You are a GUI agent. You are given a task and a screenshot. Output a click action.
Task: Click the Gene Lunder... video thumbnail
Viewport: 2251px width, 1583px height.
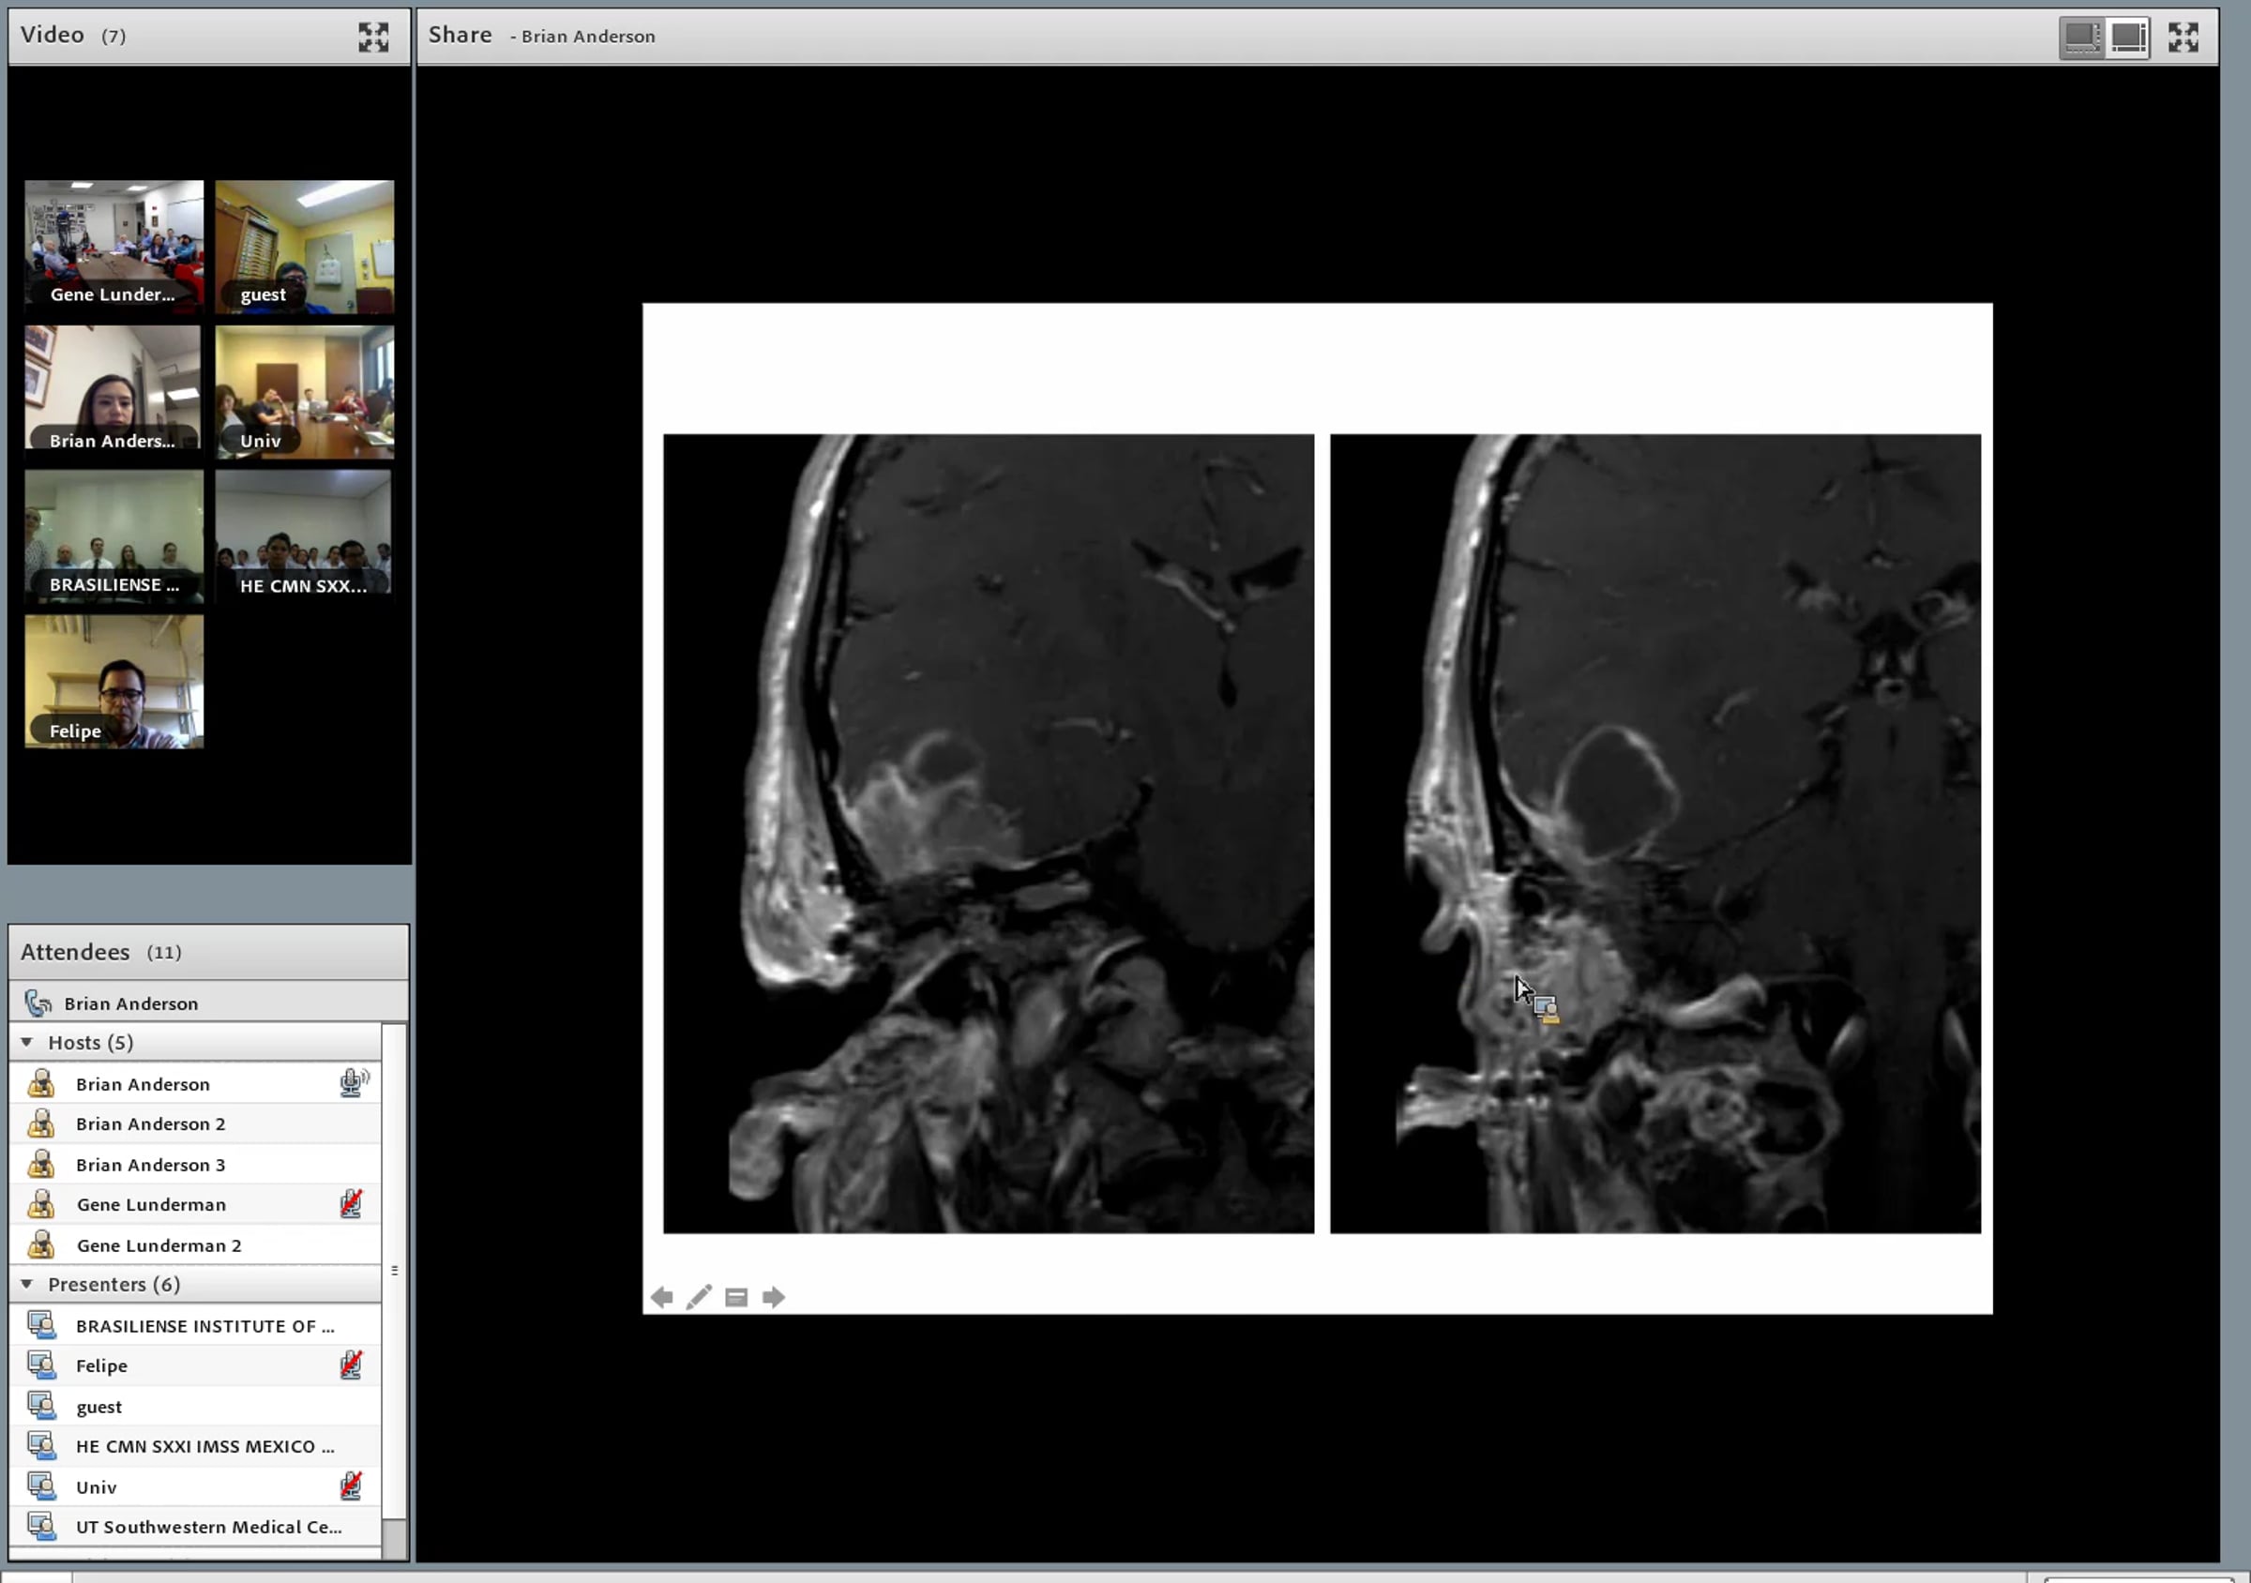click(x=113, y=246)
